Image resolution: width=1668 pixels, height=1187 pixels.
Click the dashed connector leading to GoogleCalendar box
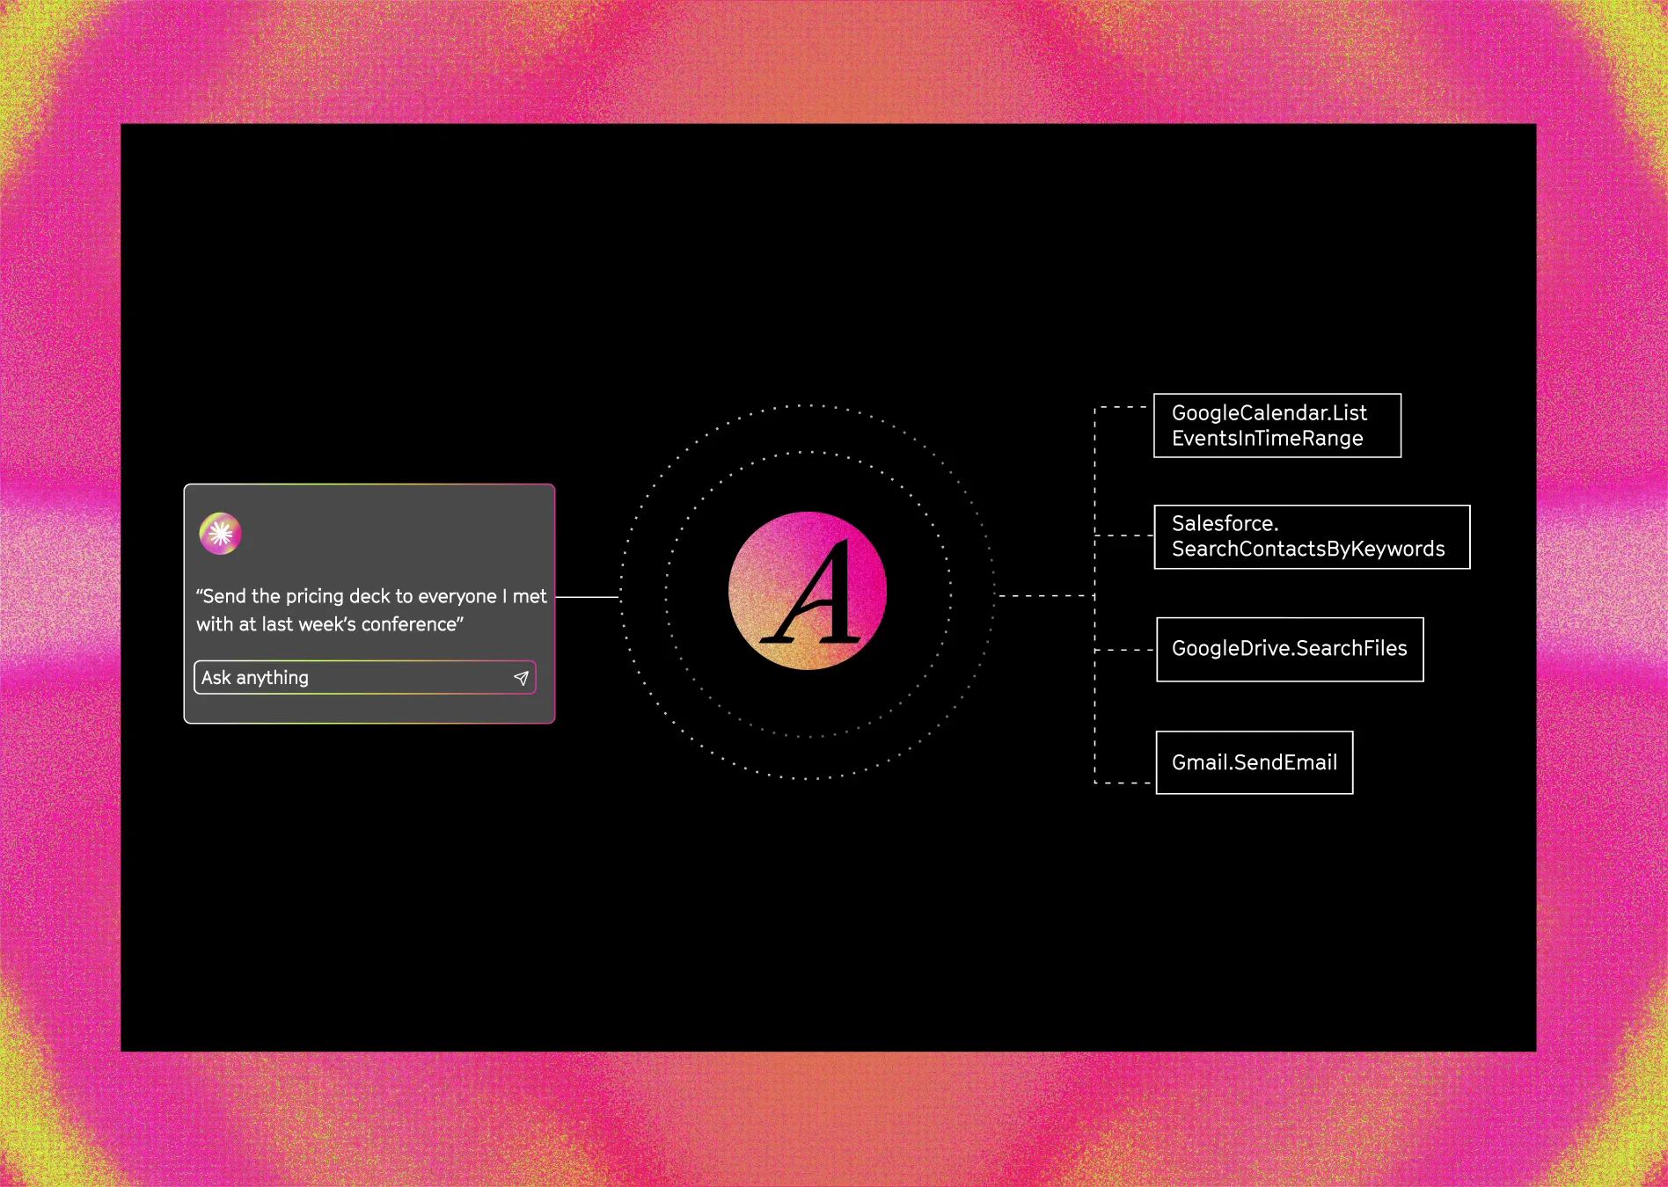[1122, 408]
